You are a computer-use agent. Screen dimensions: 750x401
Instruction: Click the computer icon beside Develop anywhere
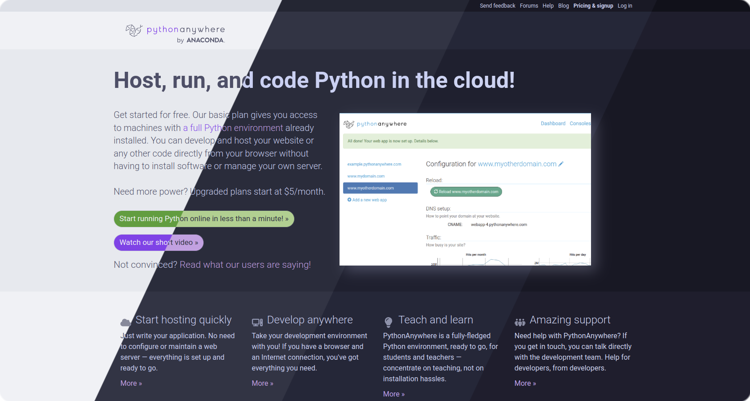pyautogui.click(x=257, y=322)
